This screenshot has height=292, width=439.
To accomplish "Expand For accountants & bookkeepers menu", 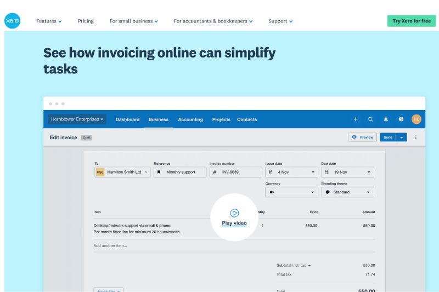I will (213, 21).
